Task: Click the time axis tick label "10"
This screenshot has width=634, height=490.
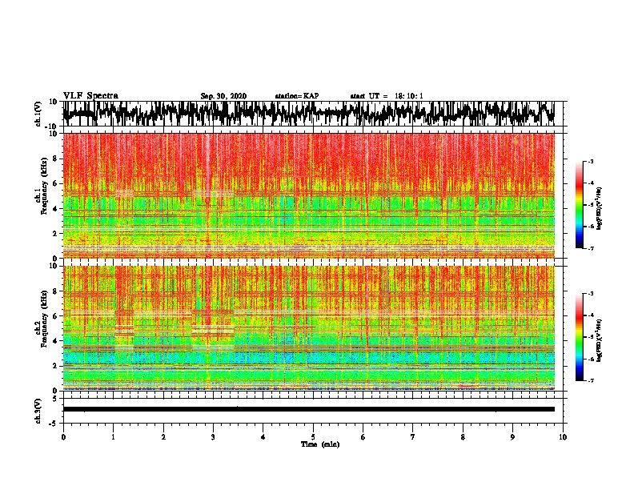Action: (563, 437)
